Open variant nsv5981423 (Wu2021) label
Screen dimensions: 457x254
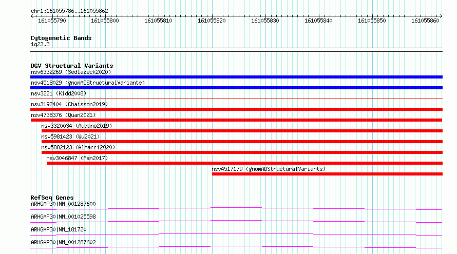[70, 136]
